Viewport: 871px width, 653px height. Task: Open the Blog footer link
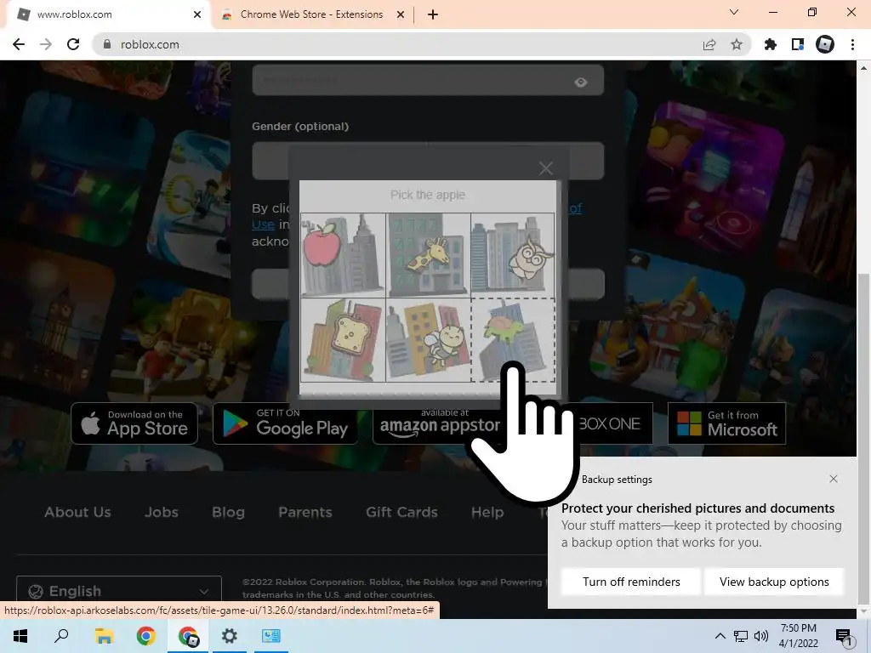228,512
